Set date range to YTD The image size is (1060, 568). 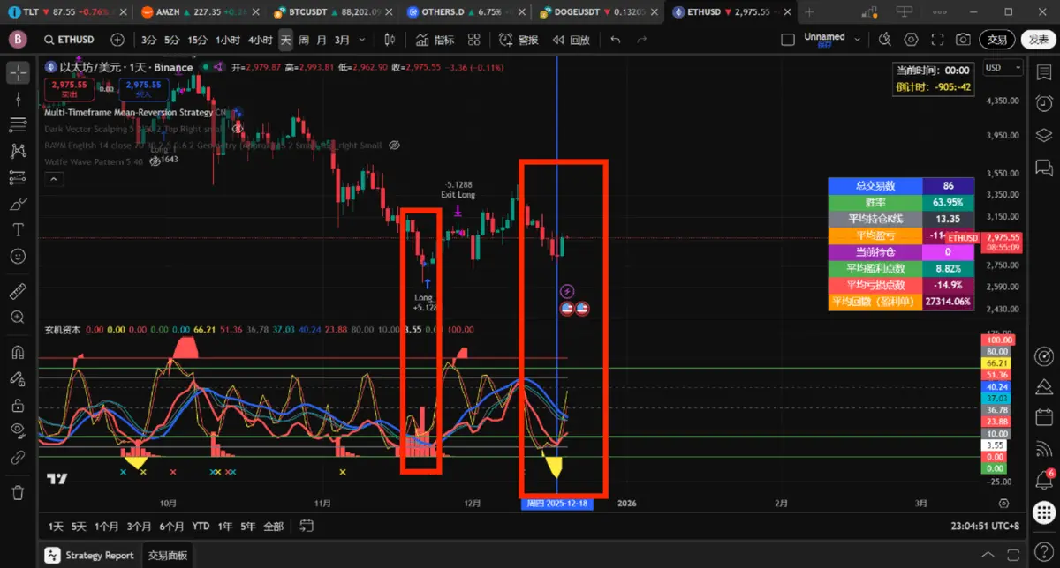pos(201,526)
